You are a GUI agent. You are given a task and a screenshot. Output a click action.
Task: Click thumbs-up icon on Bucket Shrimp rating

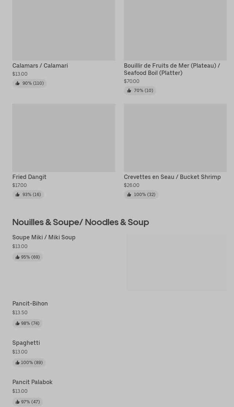[129, 195]
